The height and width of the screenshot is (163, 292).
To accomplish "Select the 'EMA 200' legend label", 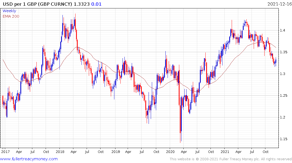I will click(x=11, y=16).
